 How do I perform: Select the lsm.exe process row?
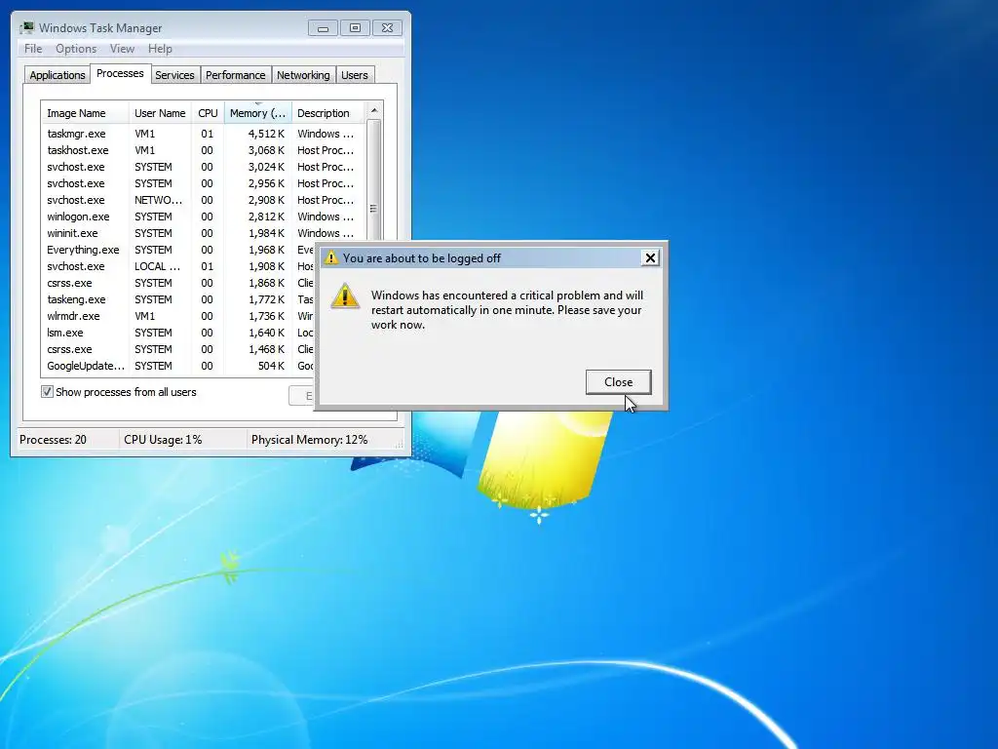pos(178,333)
